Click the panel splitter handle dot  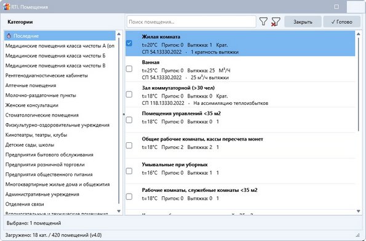click(x=124, y=114)
